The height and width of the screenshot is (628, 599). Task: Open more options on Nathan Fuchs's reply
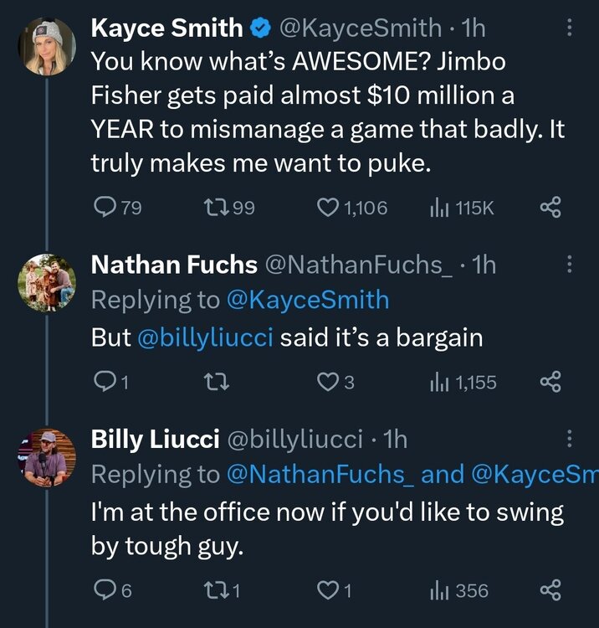coord(570,265)
